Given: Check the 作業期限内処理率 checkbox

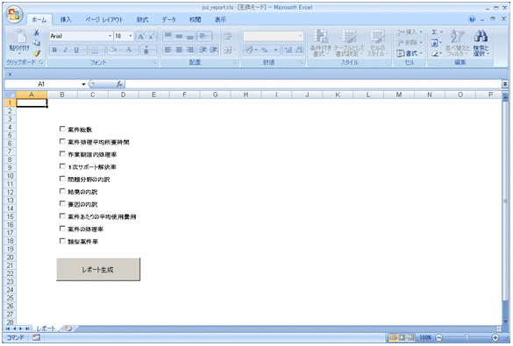Looking at the screenshot, I should (x=62, y=154).
